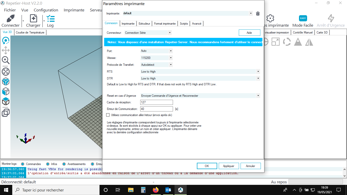Select the top blue cube view icon
The image size is (347, 195).
click(x=6, y=82)
